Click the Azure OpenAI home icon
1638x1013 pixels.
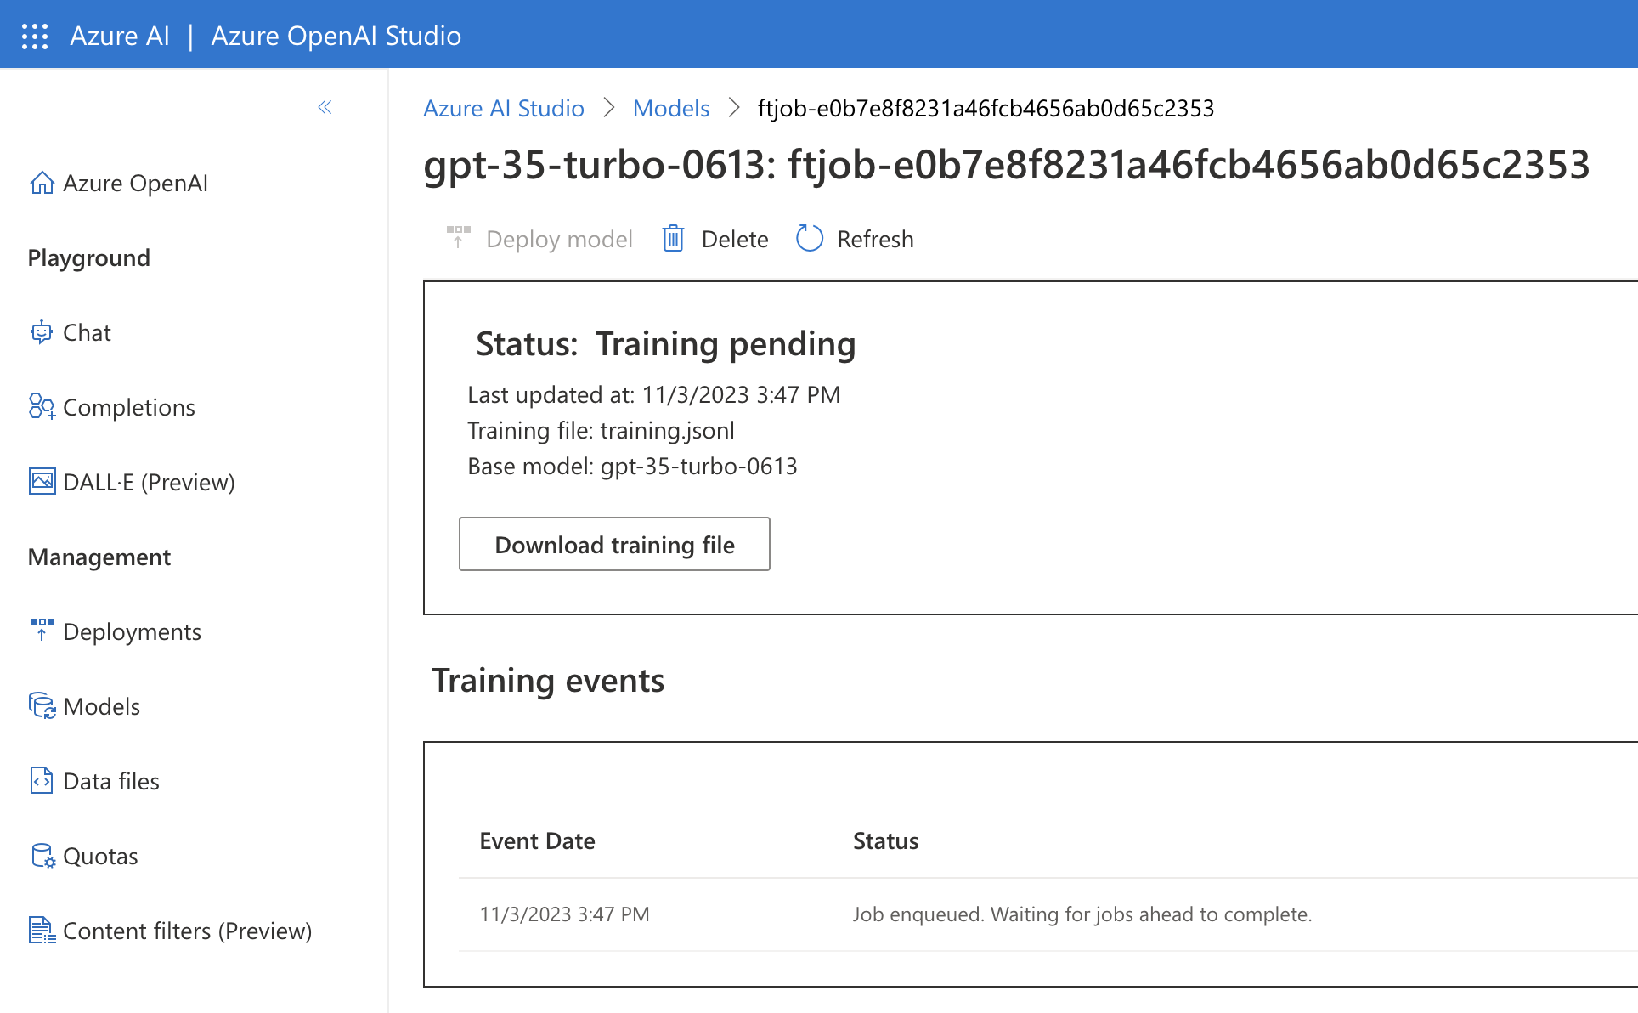click(x=40, y=183)
